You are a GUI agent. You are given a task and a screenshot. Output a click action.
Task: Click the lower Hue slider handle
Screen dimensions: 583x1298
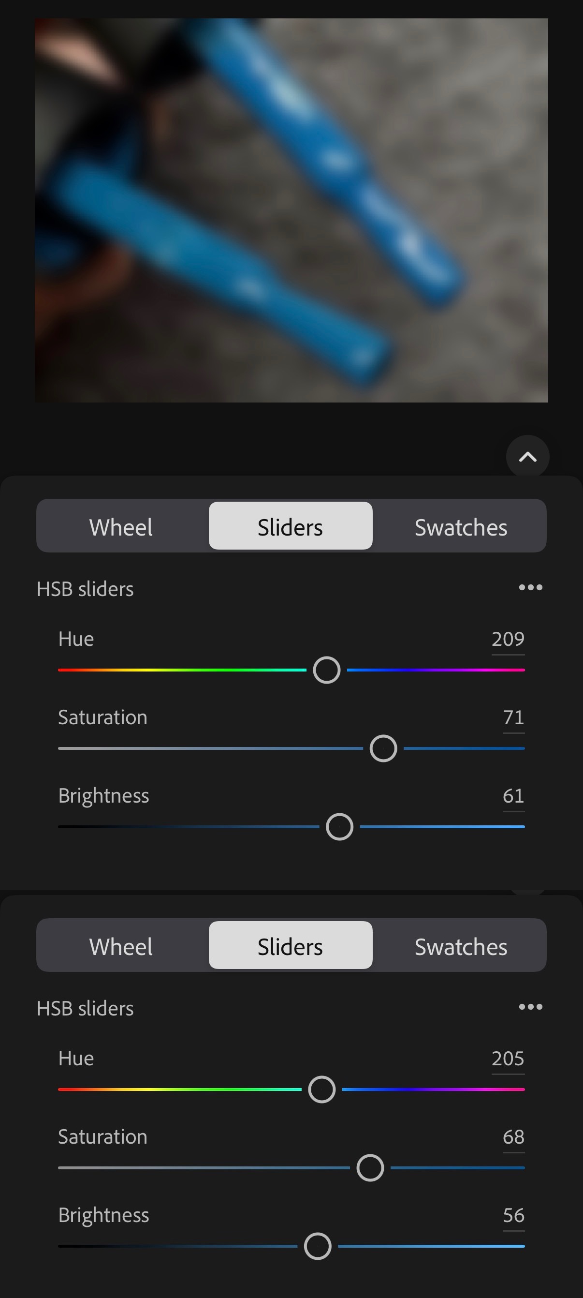[321, 1089]
